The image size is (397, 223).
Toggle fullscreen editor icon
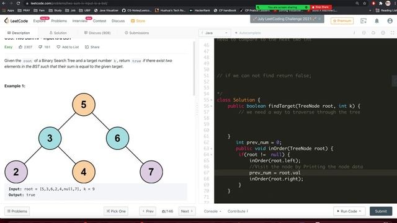point(392,33)
